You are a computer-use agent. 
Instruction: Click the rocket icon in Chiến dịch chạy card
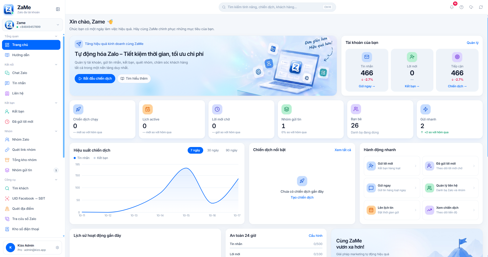[78, 109]
